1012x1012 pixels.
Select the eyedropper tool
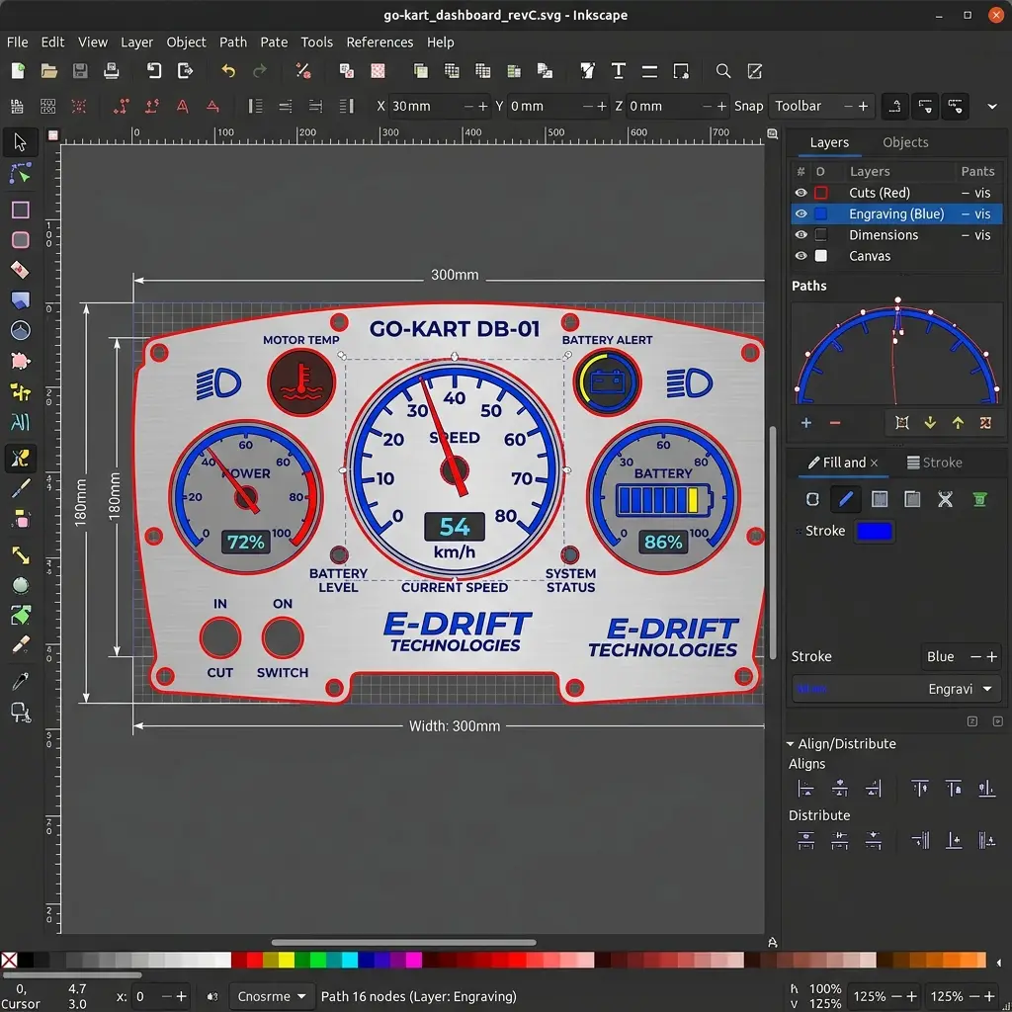(x=20, y=681)
